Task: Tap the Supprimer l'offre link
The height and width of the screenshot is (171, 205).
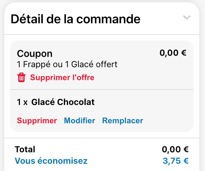Action: pyautogui.click(x=62, y=77)
